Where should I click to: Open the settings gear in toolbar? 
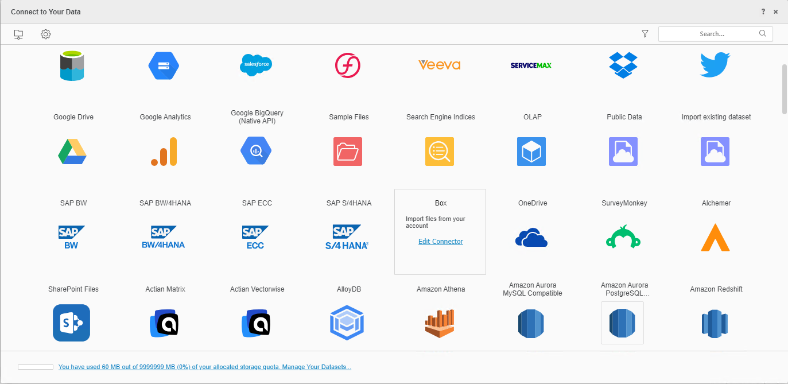pos(46,34)
